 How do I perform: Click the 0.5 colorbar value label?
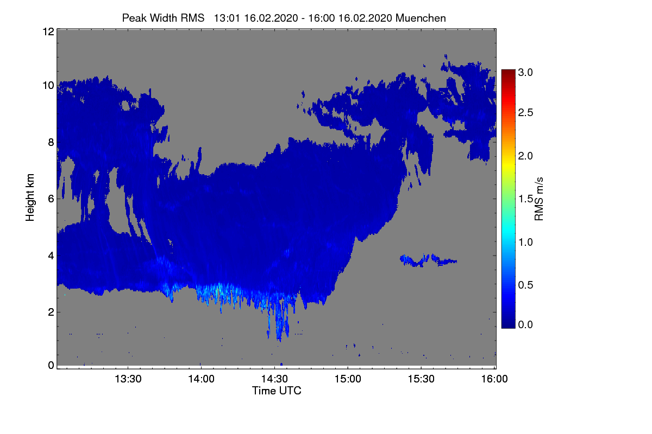[526, 284]
